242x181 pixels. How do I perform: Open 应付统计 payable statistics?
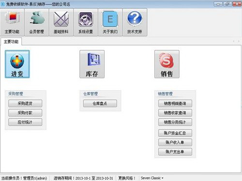[25, 122]
